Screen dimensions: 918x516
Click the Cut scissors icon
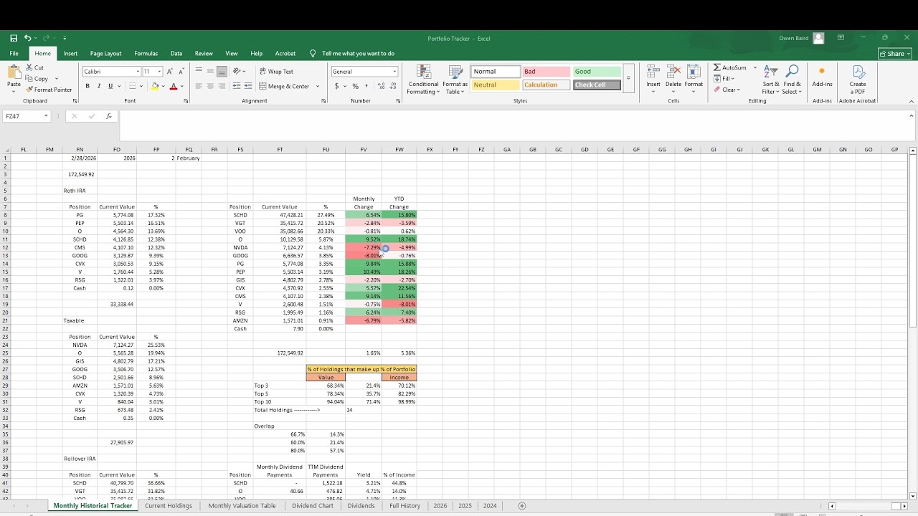pyautogui.click(x=29, y=67)
